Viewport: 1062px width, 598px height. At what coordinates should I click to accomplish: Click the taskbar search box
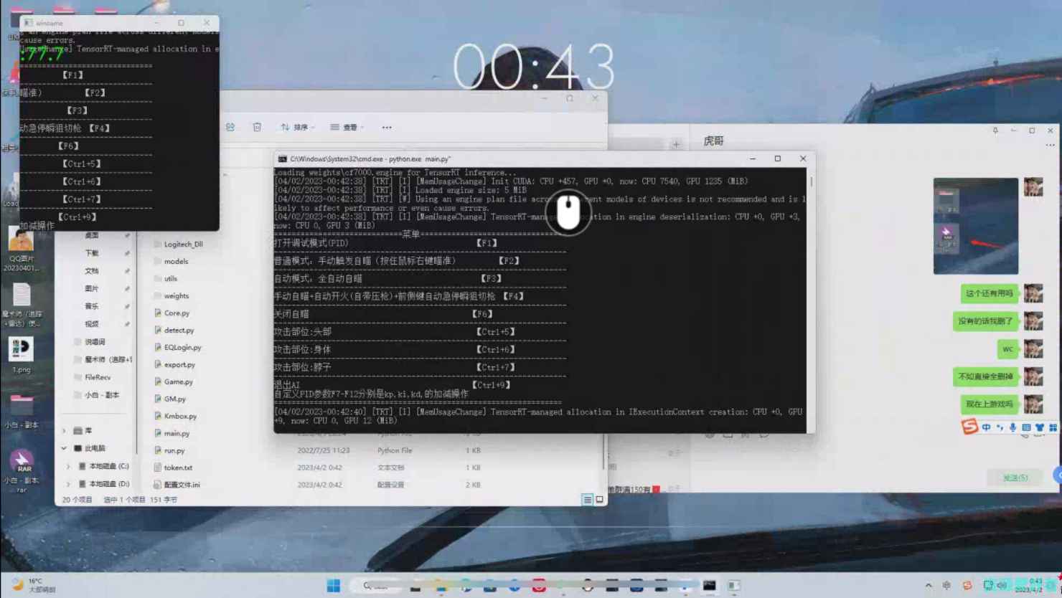(x=375, y=586)
